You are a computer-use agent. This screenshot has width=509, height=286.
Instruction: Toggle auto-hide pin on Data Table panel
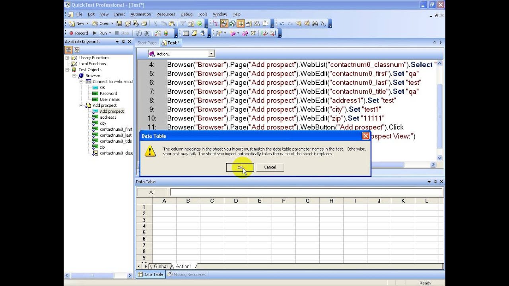point(435,182)
